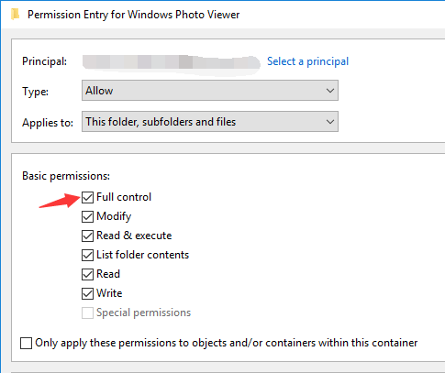Click the blurred principal name field
The image size is (445, 373).
[x=172, y=63]
